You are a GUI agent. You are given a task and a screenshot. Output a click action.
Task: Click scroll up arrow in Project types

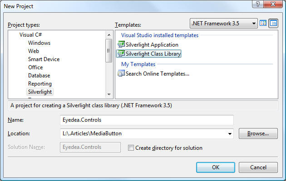[109, 35]
